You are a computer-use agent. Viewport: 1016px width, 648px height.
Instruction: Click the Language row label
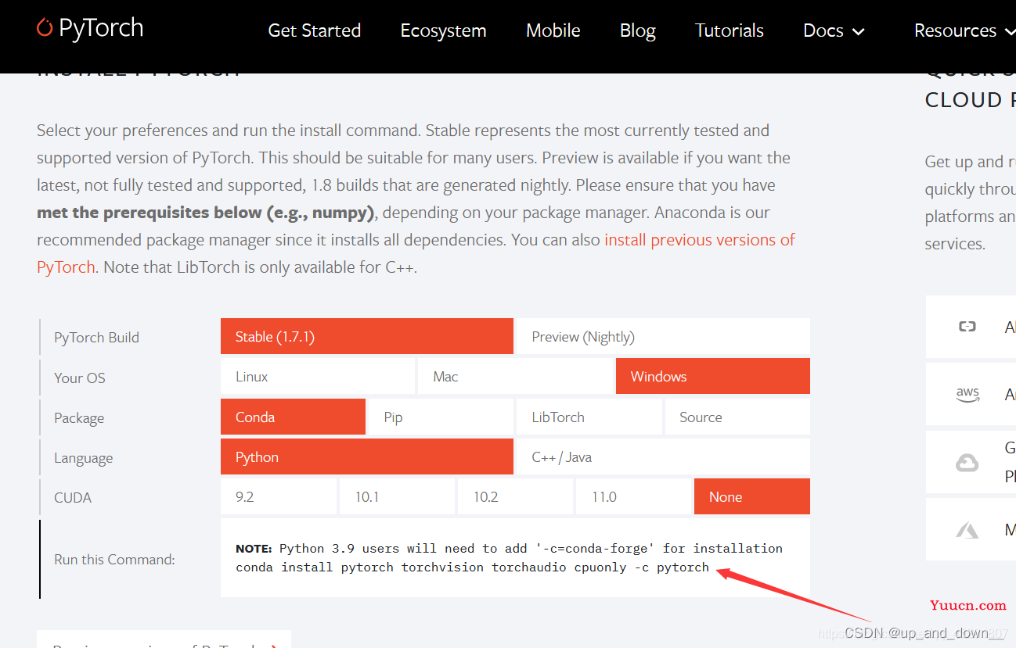coord(83,457)
